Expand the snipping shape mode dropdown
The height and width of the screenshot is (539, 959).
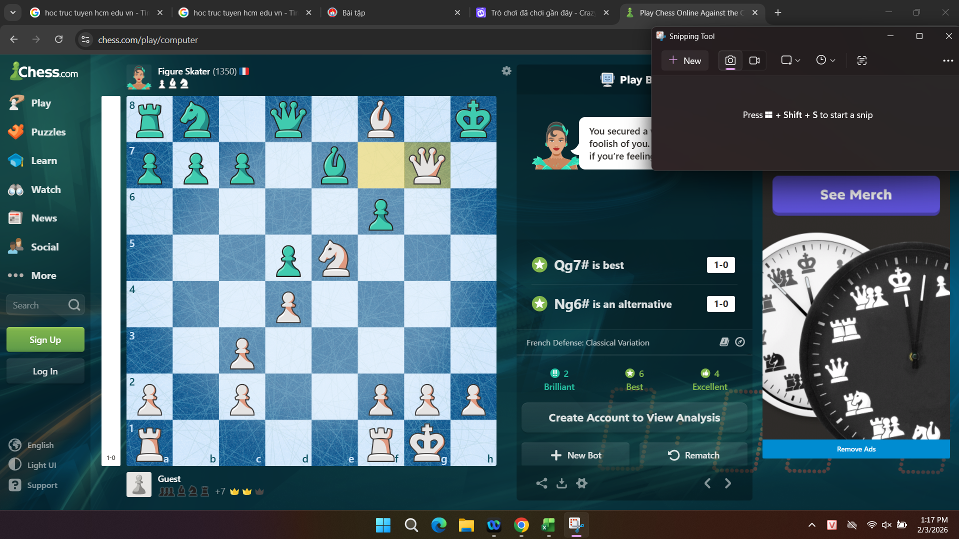(x=790, y=60)
